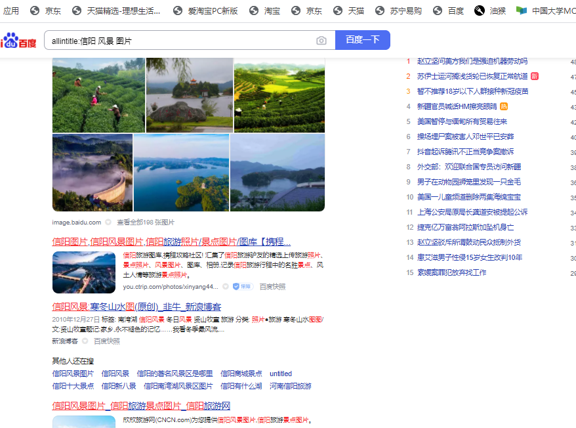576x428 pixels.
Task: Open the 中国大学MOOC bookmark icon
Action: pyautogui.click(x=522, y=11)
